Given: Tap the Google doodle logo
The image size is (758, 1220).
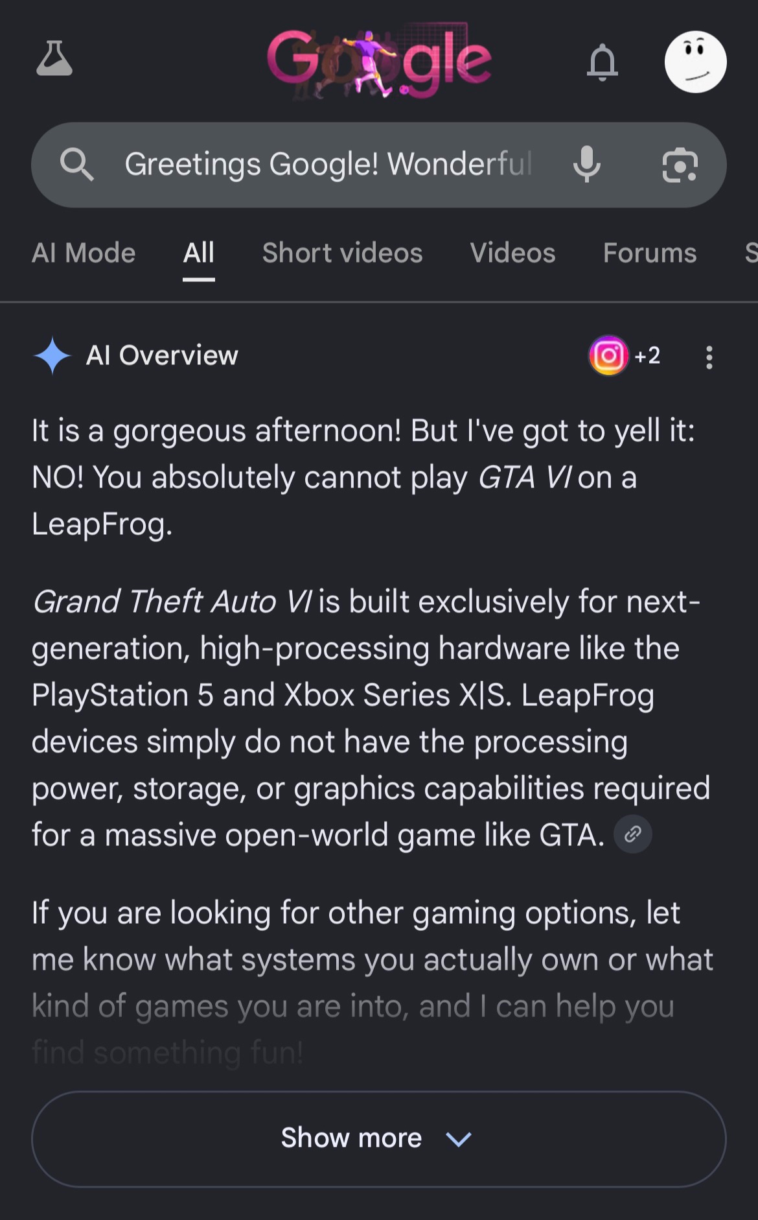Looking at the screenshot, I should pos(380,62).
